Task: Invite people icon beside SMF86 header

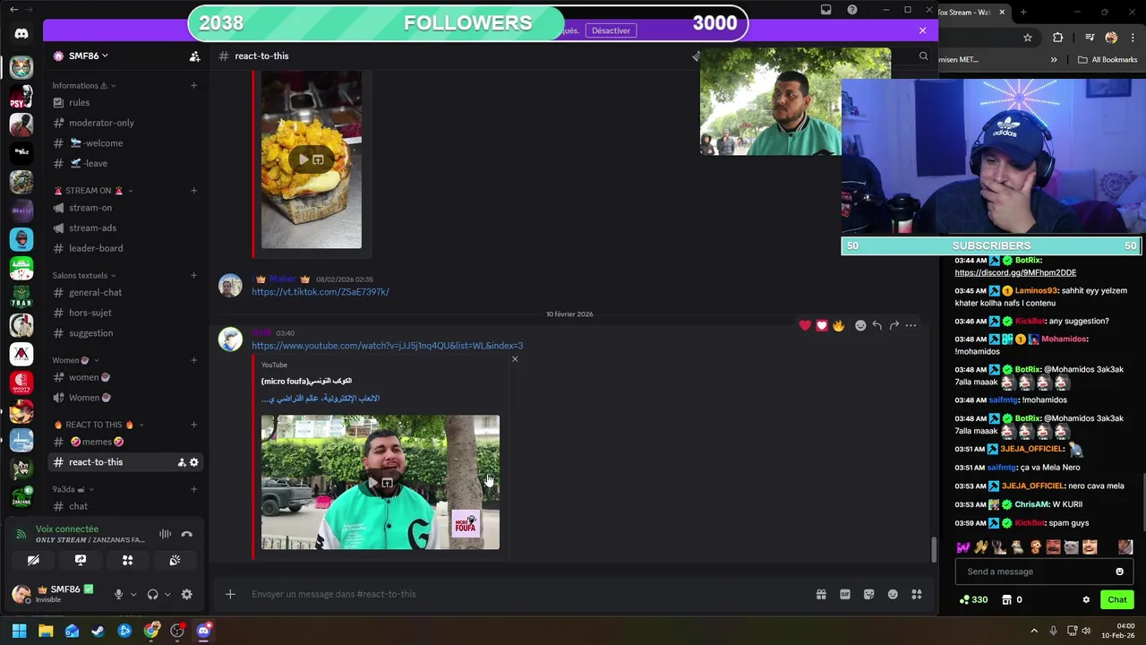Action: (194, 56)
